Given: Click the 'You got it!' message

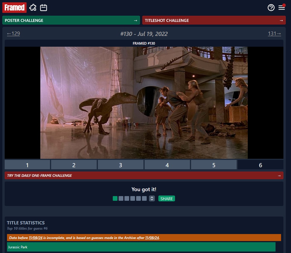Looking at the screenshot, I should (144, 189).
